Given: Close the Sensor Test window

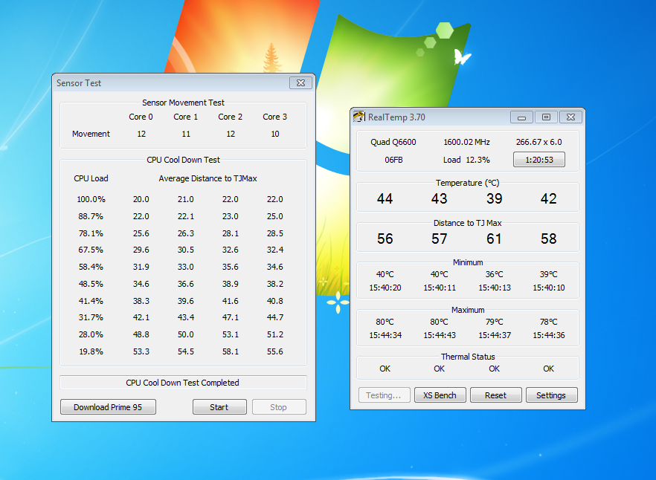Looking at the screenshot, I should pyautogui.click(x=300, y=82).
